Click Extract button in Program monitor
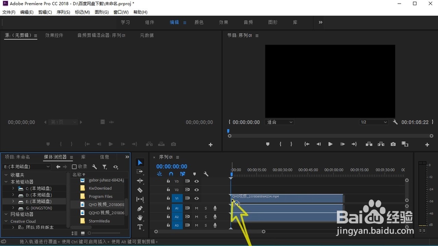 [381, 144]
